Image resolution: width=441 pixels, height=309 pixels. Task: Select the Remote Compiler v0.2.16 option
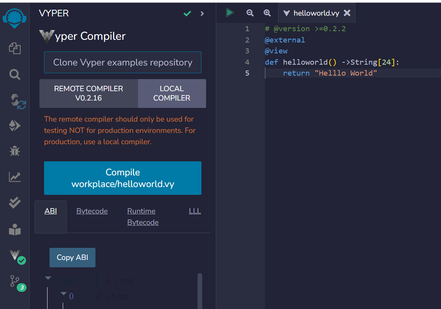click(88, 94)
